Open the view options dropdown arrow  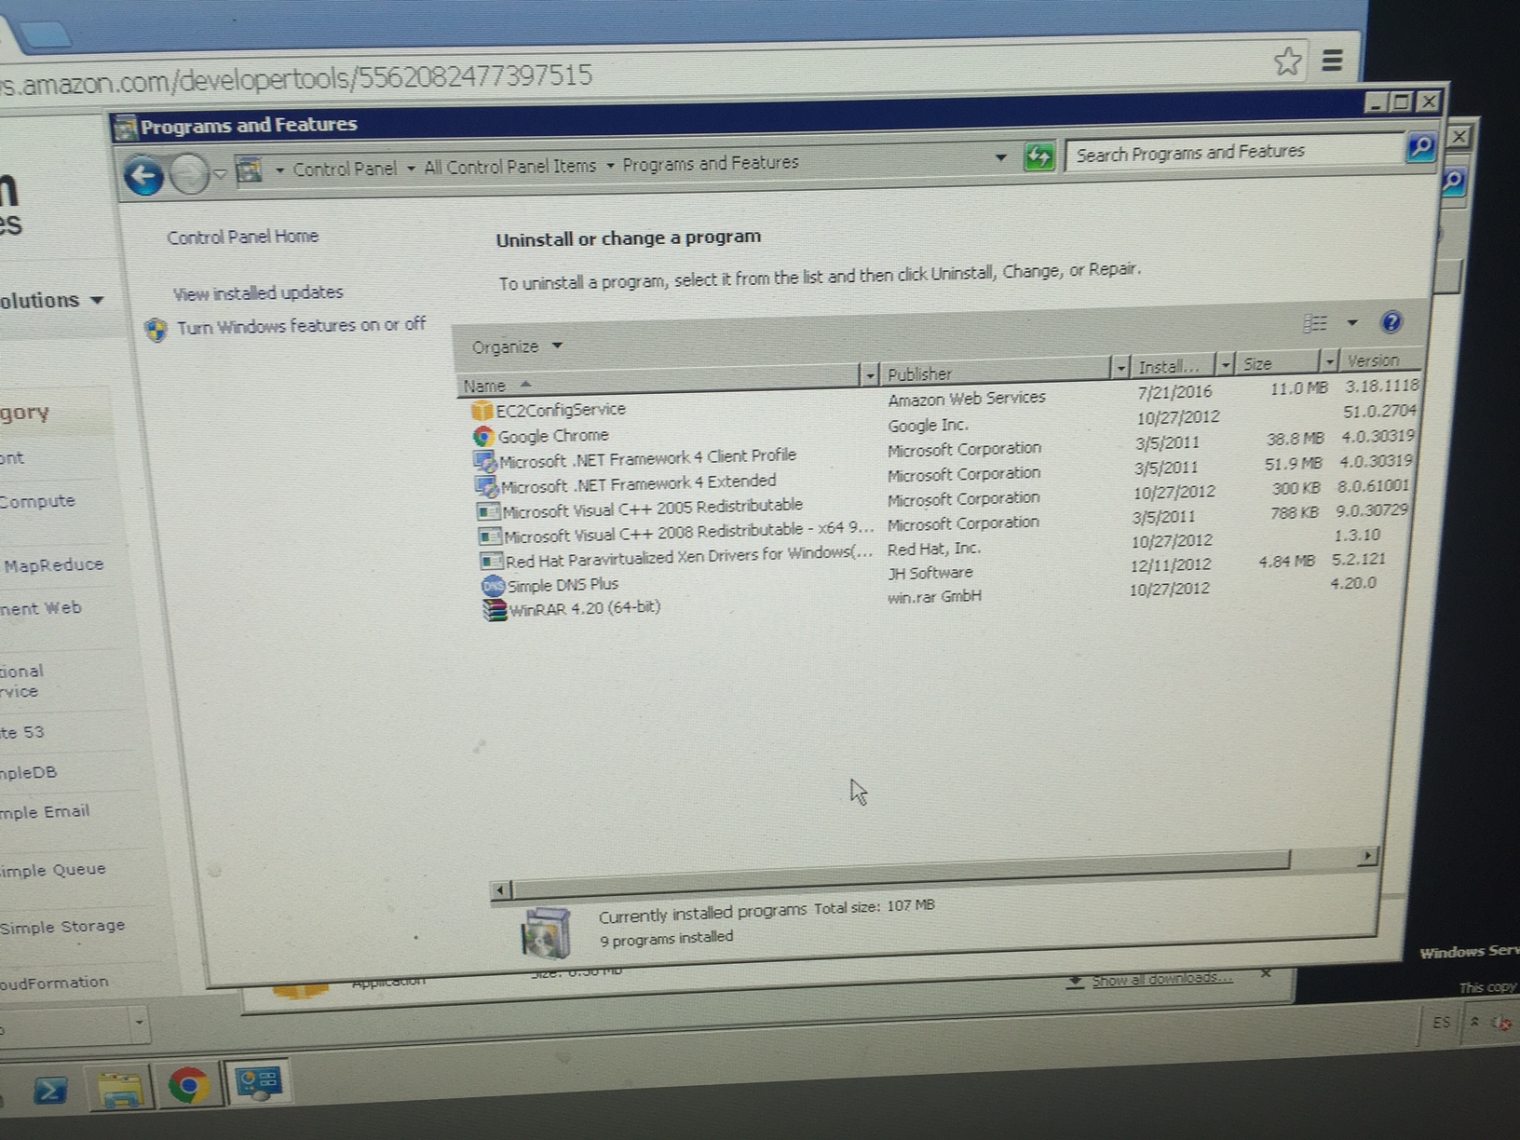(1352, 322)
